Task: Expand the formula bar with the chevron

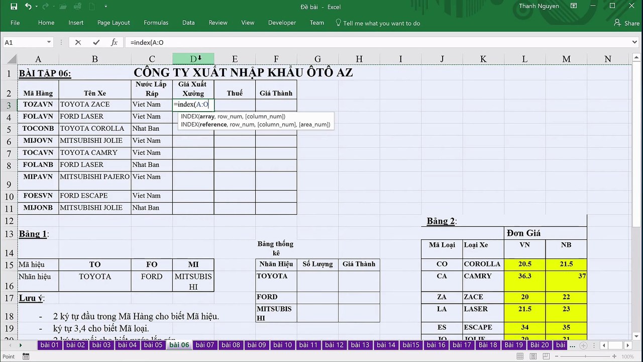Action: pos(635,42)
